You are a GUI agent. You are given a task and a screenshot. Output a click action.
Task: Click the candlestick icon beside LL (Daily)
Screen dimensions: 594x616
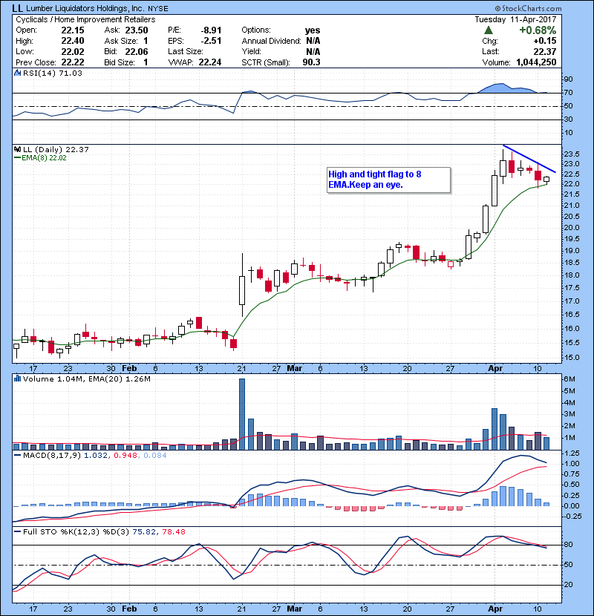click(x=17, y=149)
